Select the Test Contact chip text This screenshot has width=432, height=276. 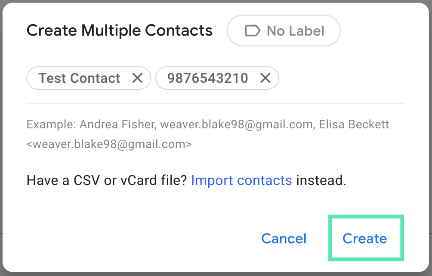point(79,78)
